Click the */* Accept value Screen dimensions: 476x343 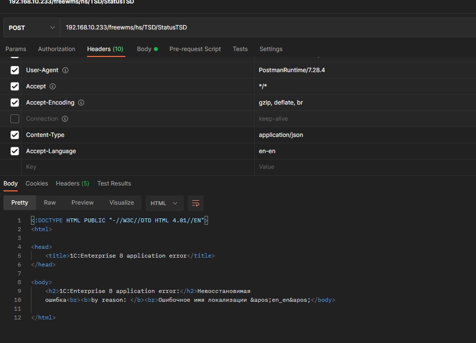coord(263,86)
